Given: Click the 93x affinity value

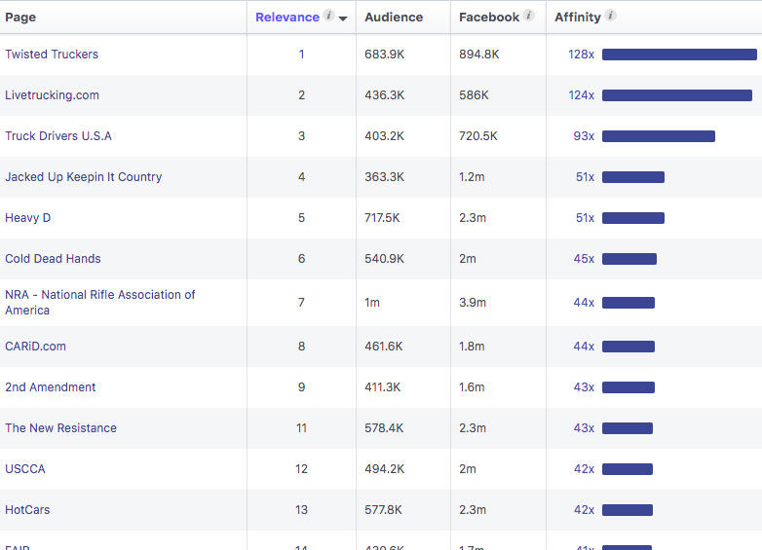Looking at the screenshot, I should point(584,136).
